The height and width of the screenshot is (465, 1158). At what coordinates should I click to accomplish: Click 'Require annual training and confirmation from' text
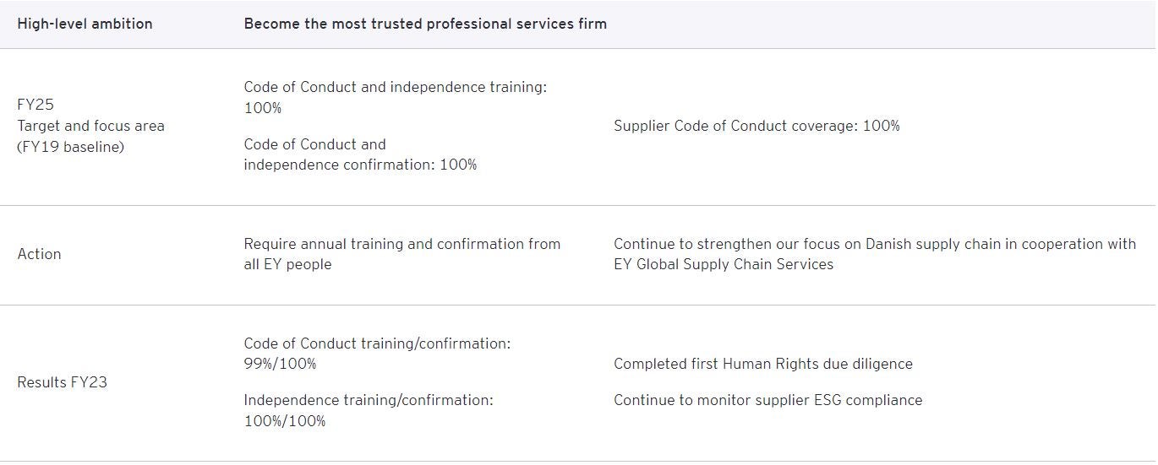(x=401, y=244)
